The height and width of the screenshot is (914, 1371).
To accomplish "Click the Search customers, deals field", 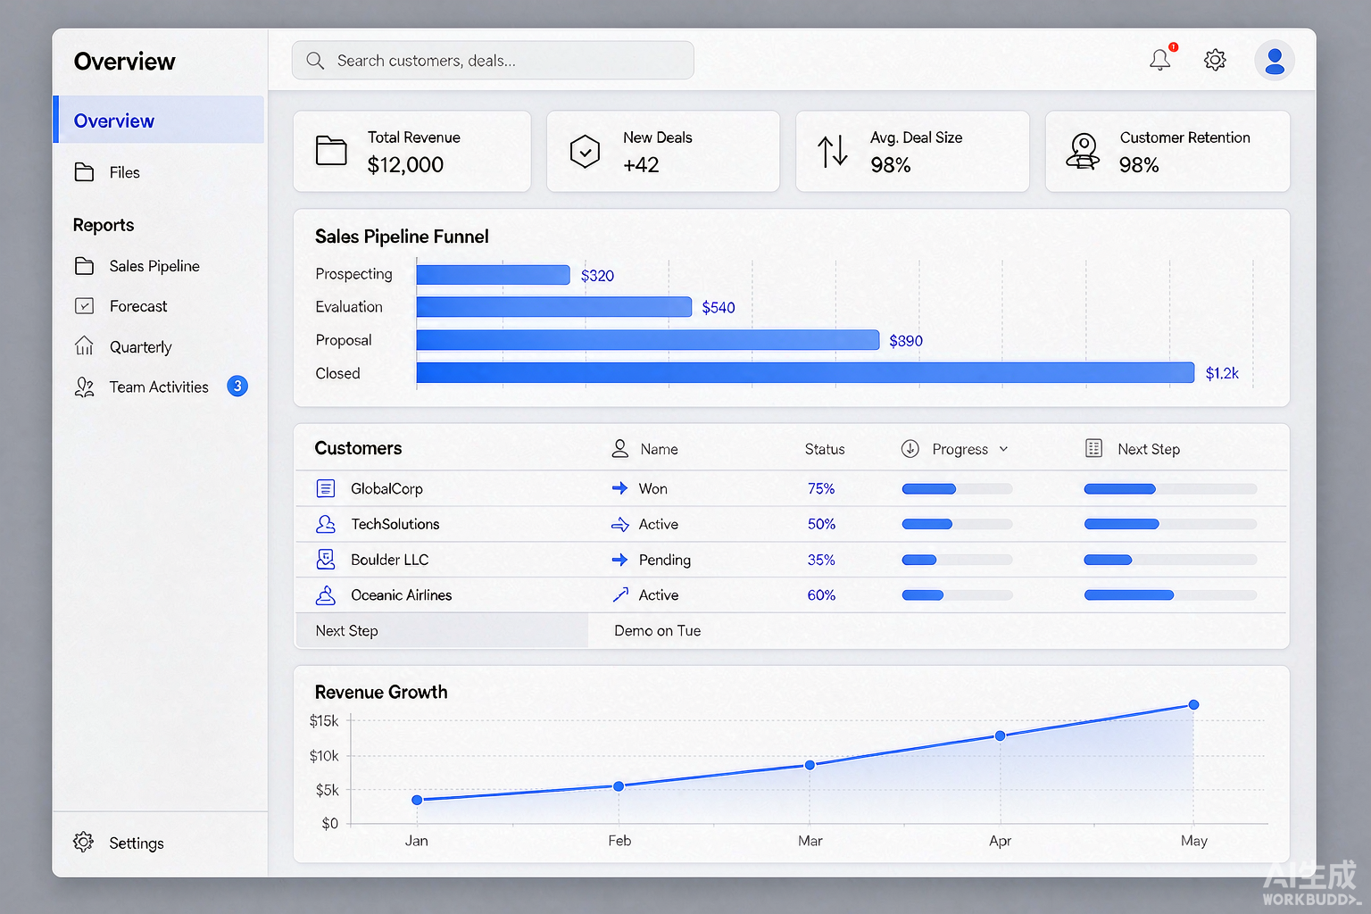I will [493, 61].
